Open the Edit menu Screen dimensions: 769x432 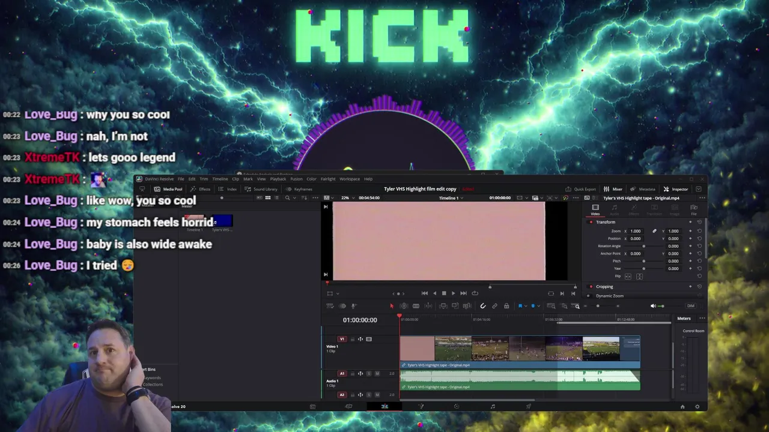pyautogui.click(x=192, y=179)
